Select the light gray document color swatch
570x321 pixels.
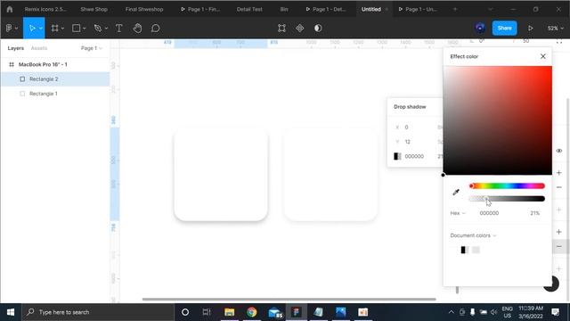(x=476, y=250)
